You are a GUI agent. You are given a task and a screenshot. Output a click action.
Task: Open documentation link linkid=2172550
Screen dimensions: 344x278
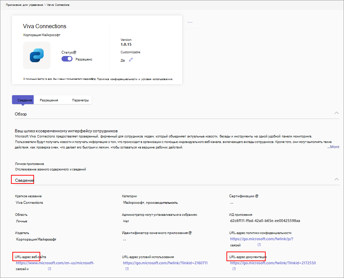(273, 263)
